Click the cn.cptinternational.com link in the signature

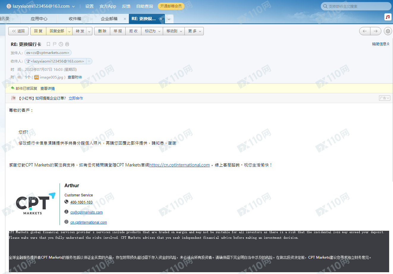point(89,222)
